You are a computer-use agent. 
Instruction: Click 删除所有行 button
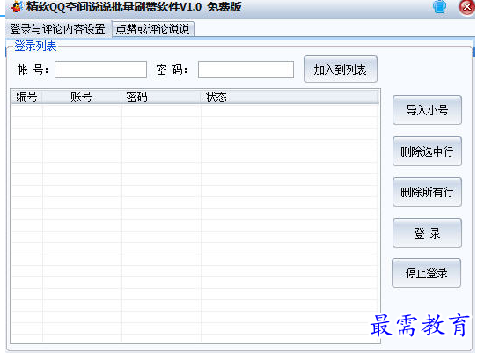pos(427,192)
